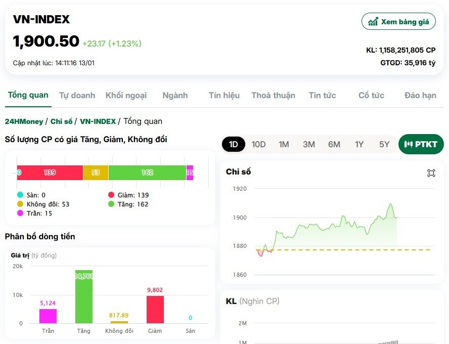Screen dimensions: 449x344
Task: Switch chart range to 5Y
Action: (384, 144)
